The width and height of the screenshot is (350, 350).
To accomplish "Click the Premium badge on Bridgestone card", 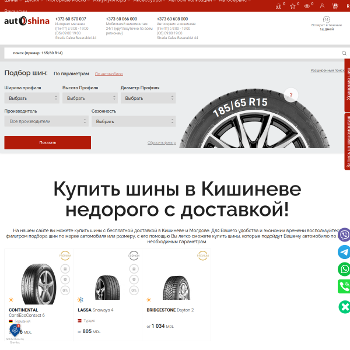I will (202, 256).
